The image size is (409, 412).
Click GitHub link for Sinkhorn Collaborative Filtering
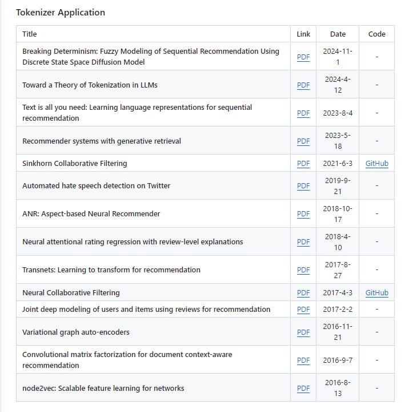coord(376,163)
